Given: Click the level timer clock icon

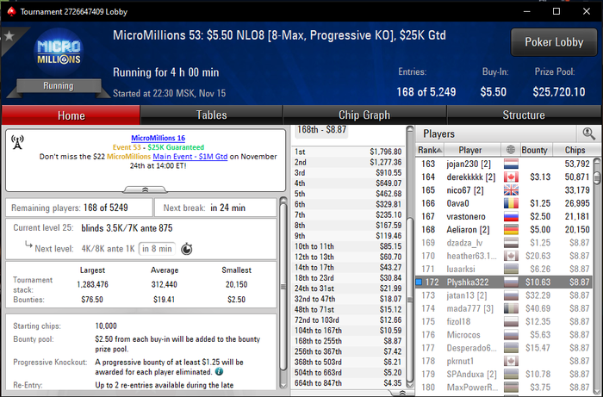Looking at the screenshot, I should point(187,249).
